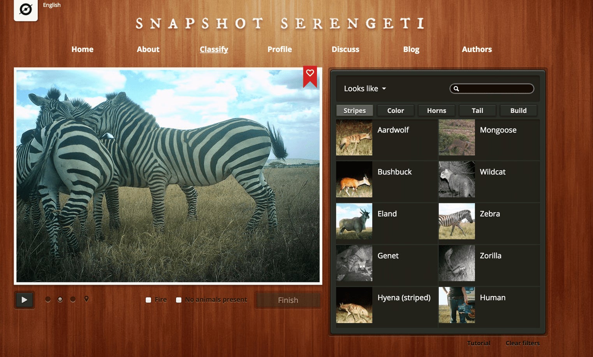
Task: Choose the Zebra label
Action: pos(490,214)
